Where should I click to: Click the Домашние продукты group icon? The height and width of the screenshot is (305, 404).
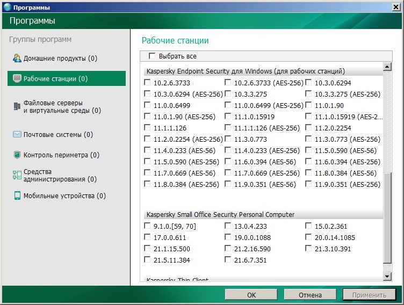click(x=17, y=58)
